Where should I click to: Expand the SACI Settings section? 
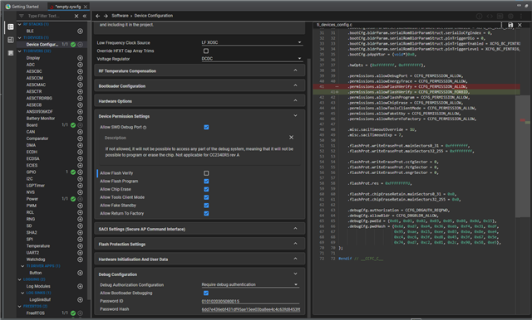tap(199, 229)
